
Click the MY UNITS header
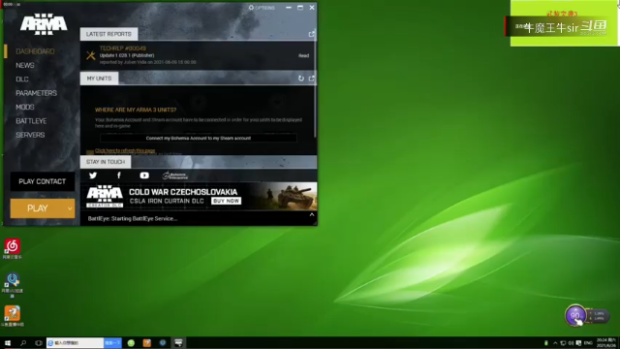coord(99,79)
